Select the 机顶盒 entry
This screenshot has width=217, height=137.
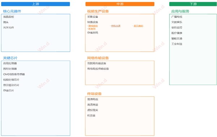91,115
